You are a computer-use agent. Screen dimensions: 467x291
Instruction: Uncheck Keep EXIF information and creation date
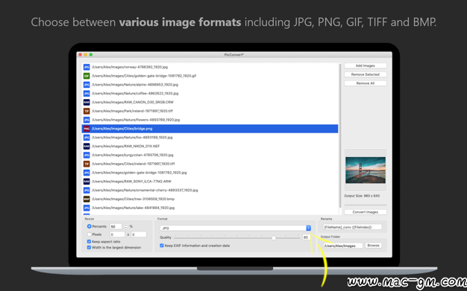(x=162, y=246)
